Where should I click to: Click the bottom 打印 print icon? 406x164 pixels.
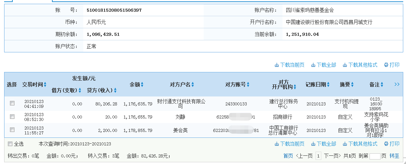[386, 144]
